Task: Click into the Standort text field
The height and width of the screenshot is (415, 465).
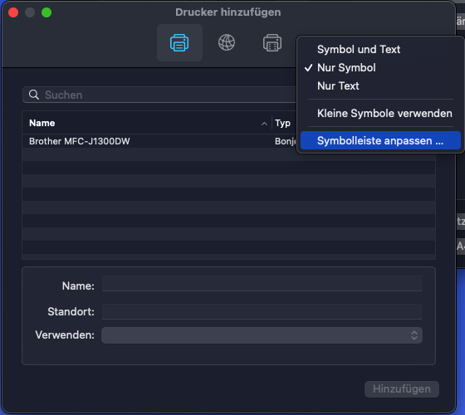Action: pyautogui.click(x=262, y=311)
